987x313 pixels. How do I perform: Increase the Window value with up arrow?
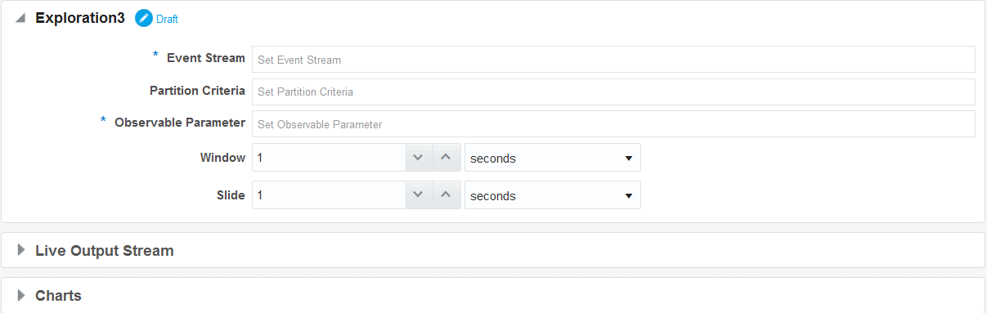[445, 158]
